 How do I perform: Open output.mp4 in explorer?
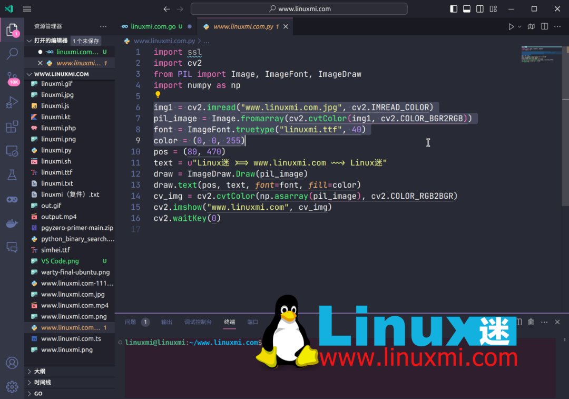point(70,217)
